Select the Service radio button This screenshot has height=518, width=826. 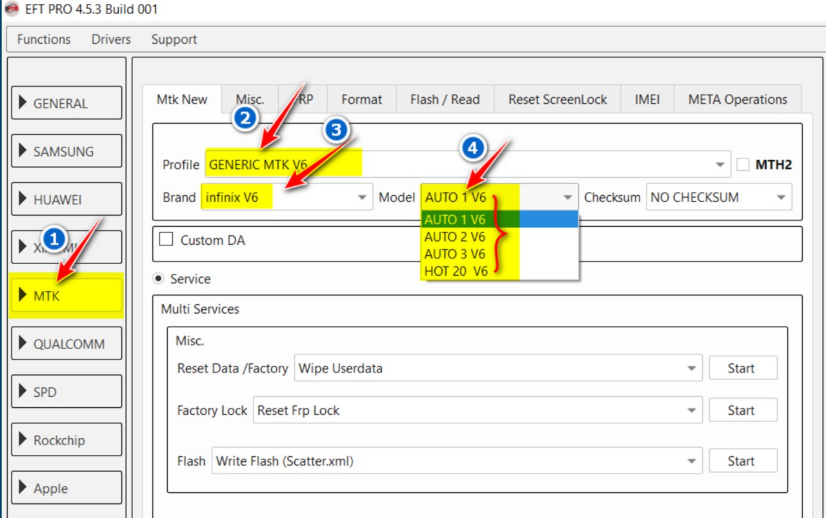158,279
